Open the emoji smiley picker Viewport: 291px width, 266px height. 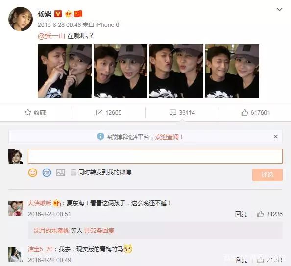click(33, 172)
